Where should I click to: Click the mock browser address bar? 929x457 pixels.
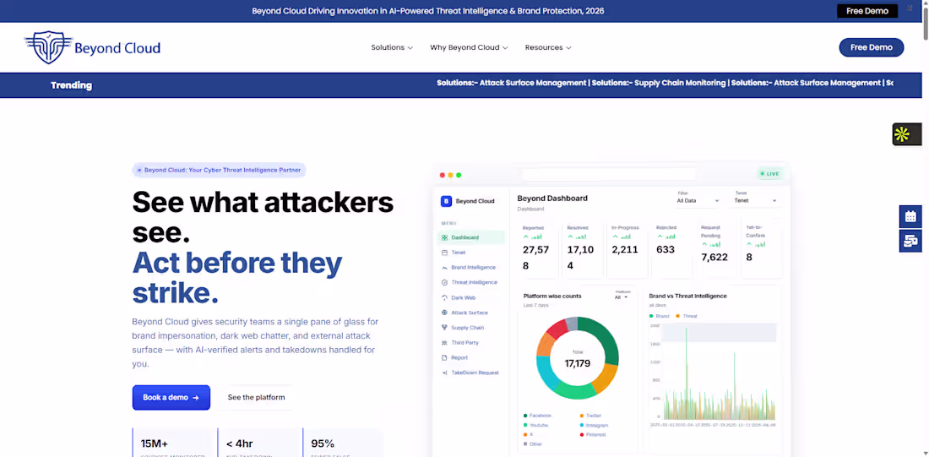(608, 174)
